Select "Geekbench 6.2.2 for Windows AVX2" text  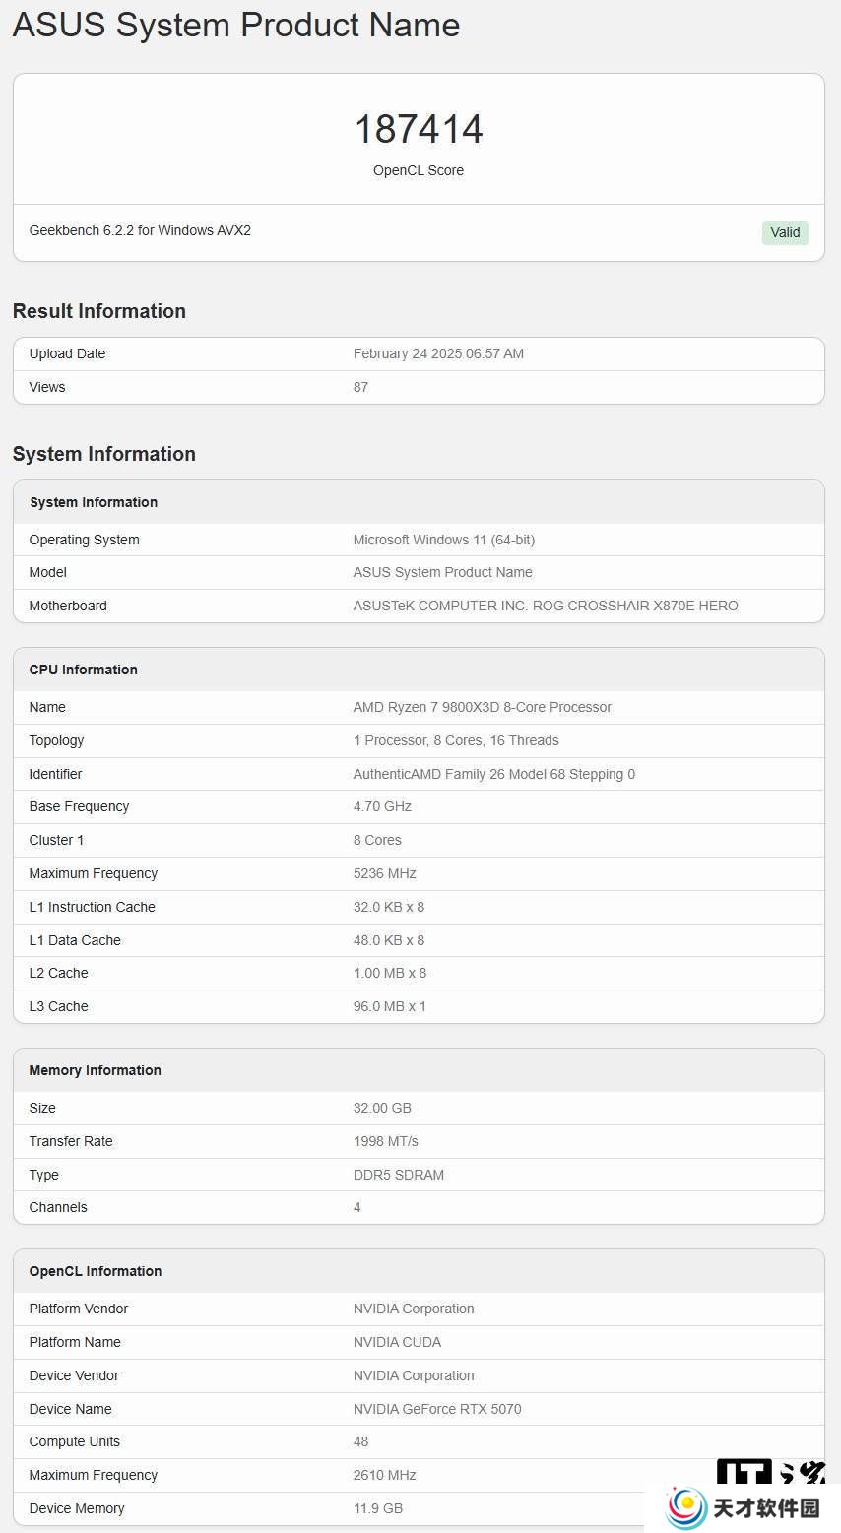[140, 230]
